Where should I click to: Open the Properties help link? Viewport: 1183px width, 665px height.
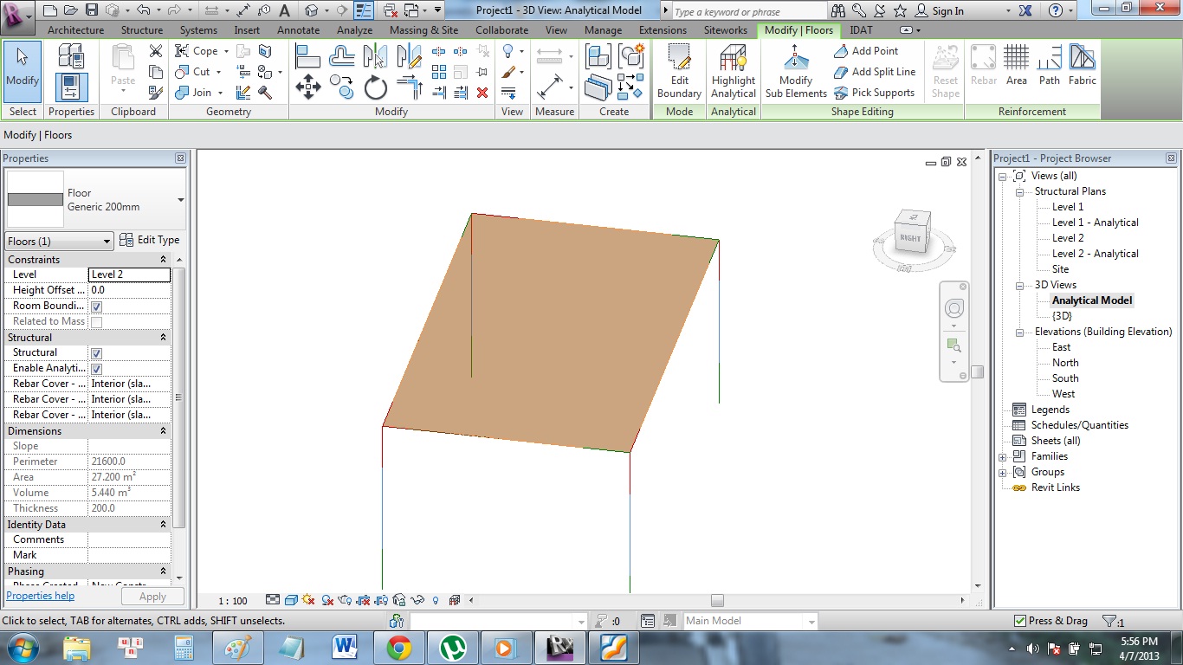(x=41, y=596)
